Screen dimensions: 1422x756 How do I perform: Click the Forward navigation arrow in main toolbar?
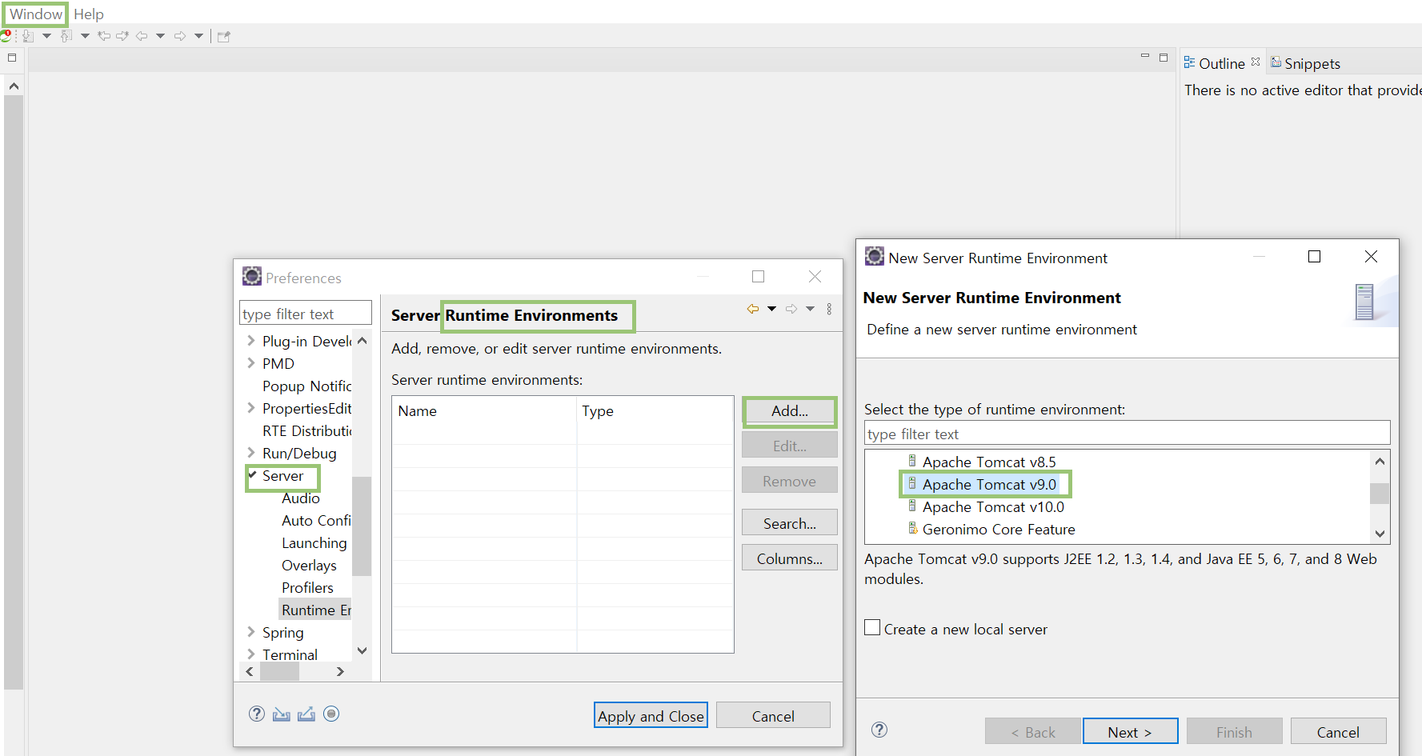click(x=180, y=36)
